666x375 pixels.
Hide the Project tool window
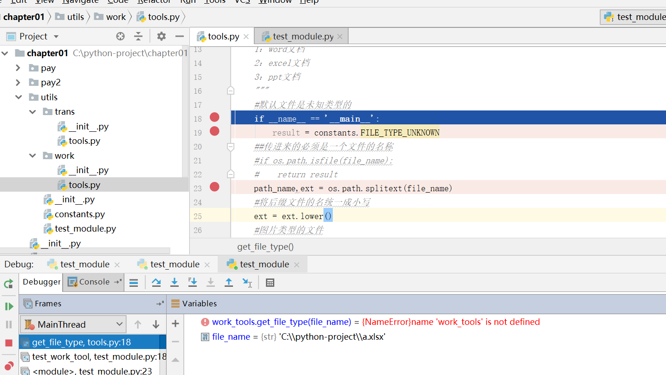180,36
